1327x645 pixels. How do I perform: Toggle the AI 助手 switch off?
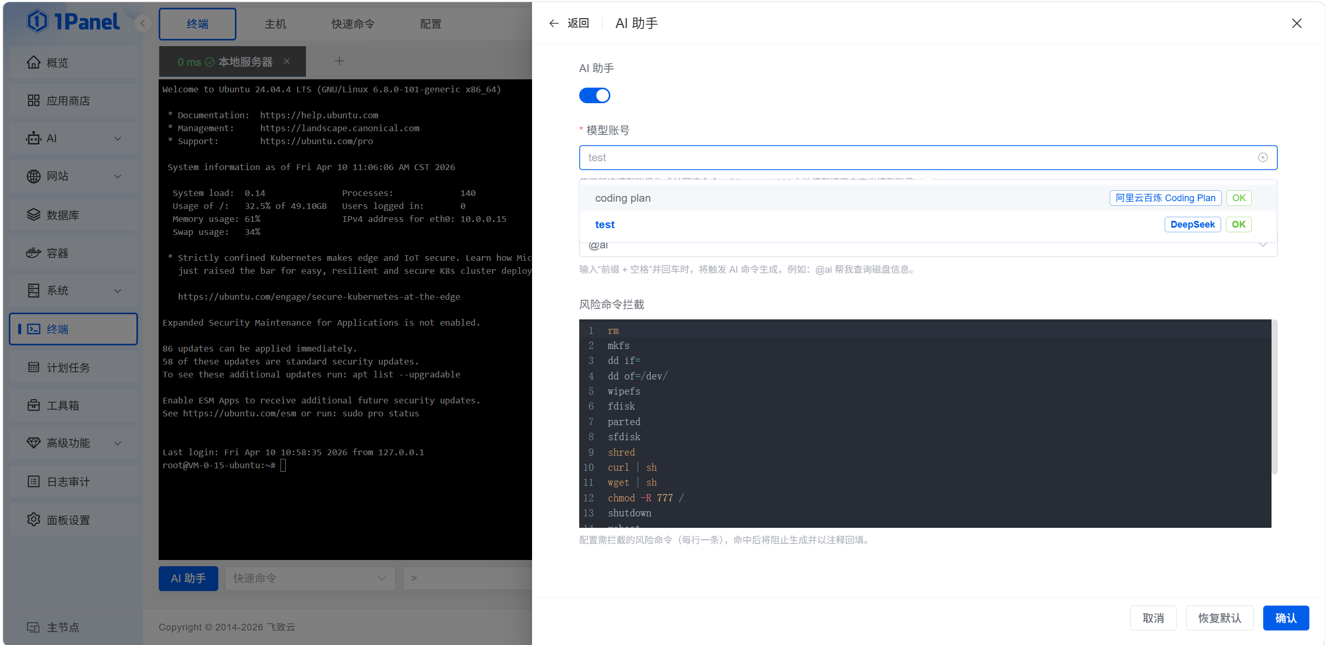(x=594, y=95)
